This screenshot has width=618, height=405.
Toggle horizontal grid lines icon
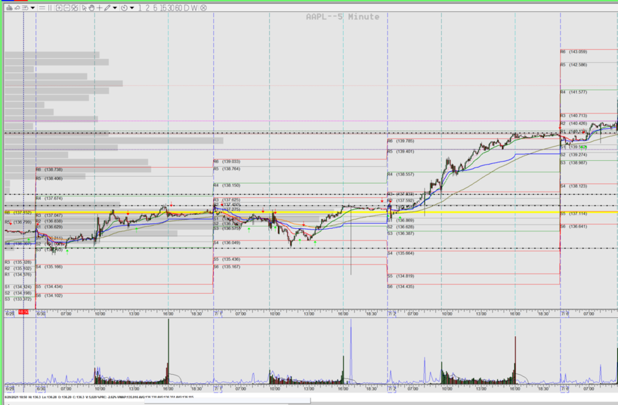(41, 8)
